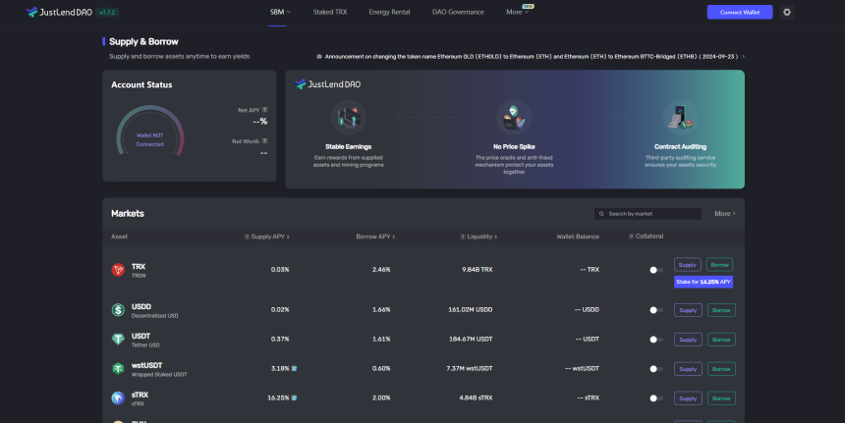Click the Asset column header
The height and width of the screenshot is (423, 845).
pos(119,237)
